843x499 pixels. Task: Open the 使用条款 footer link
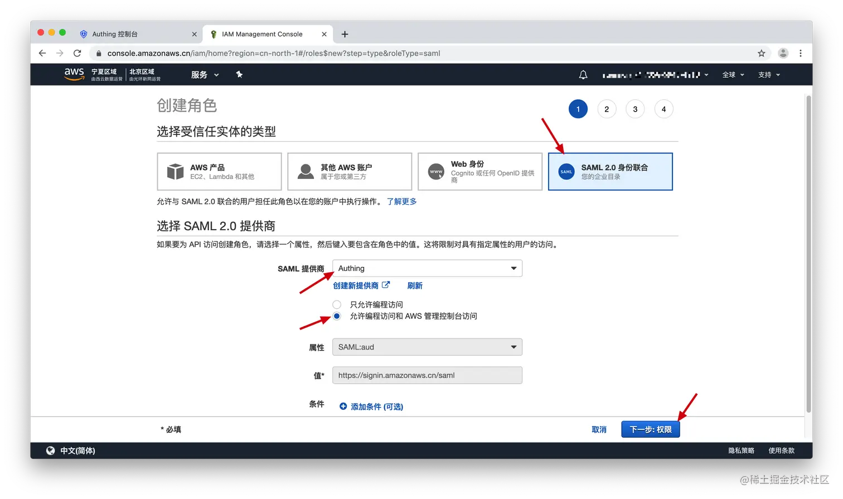782,450
